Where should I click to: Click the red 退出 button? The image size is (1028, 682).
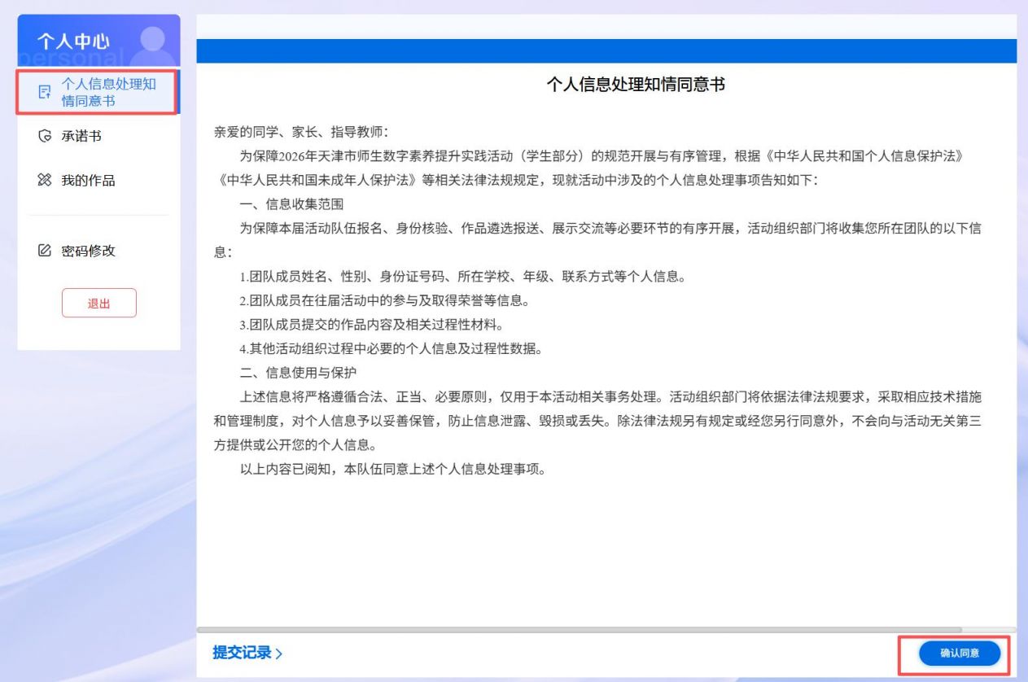coord(99,303)
